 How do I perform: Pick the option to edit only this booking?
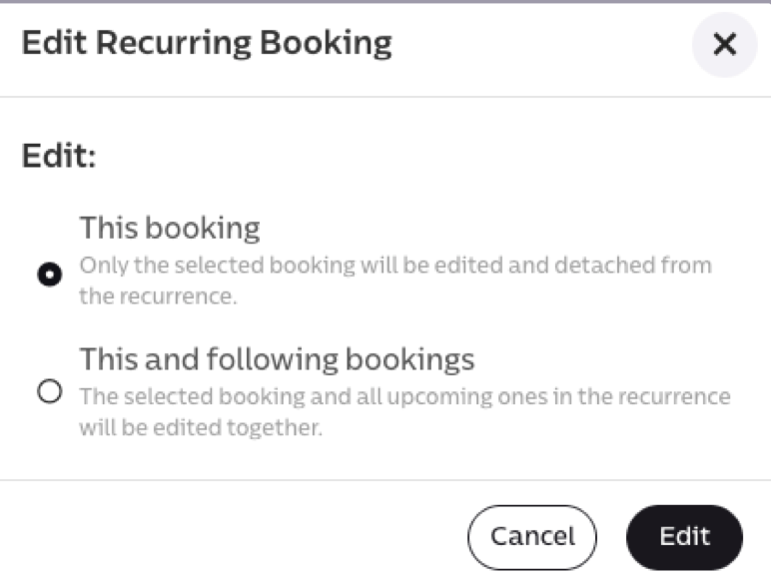click(x=49, y=275)
